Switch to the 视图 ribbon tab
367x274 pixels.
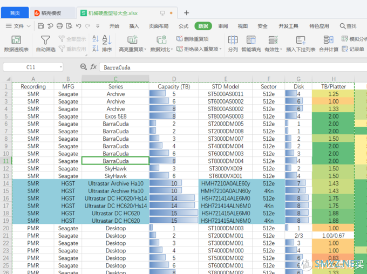[243, 26]
